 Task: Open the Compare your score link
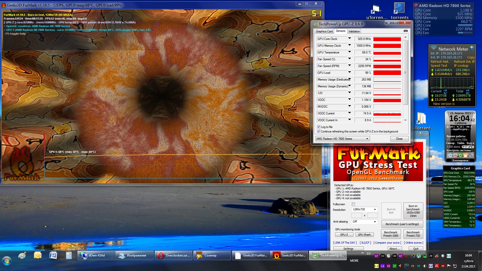coord(387,243)
